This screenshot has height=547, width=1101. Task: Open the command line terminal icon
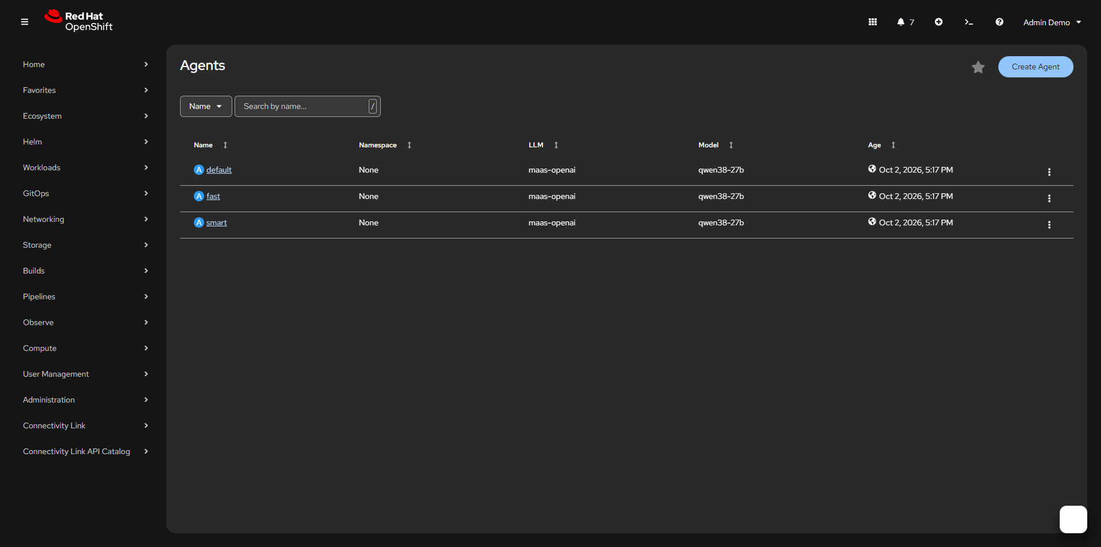pos(969,22)
